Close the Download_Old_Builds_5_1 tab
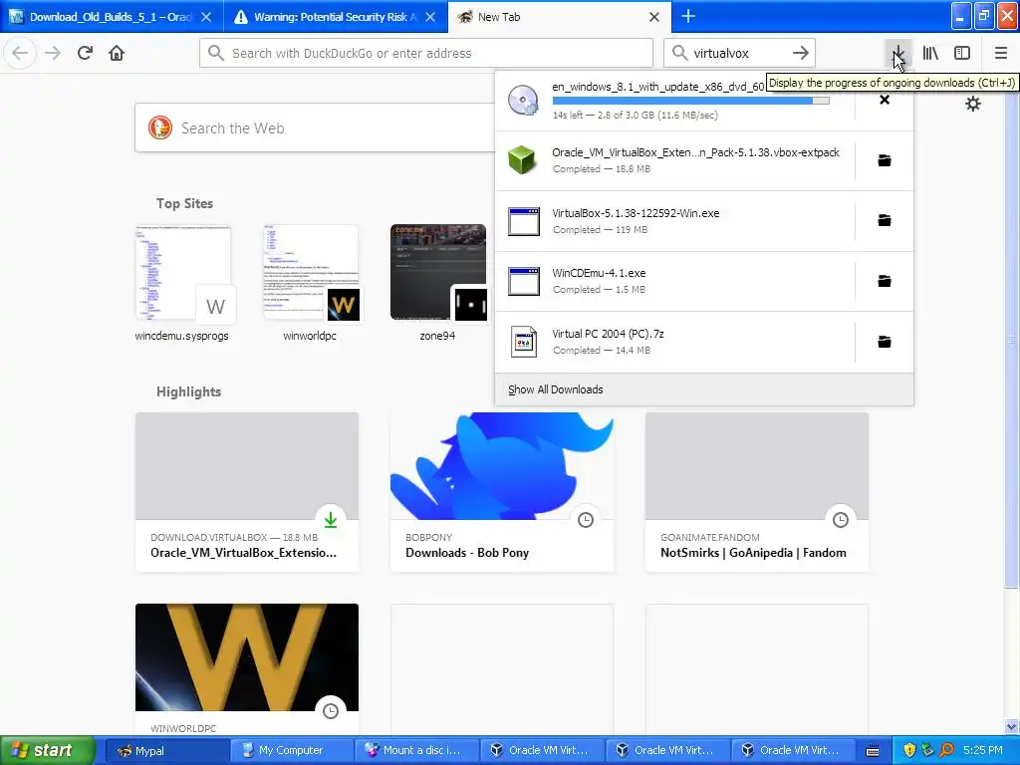The image size is (1020, 765). tap(206, 17)
